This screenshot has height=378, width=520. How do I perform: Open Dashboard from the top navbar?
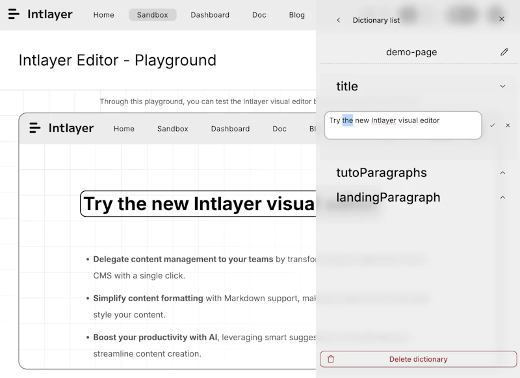[x=210, y=15]
